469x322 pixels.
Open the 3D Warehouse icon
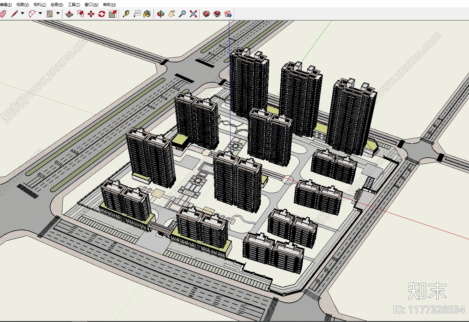tap(206, 14)
